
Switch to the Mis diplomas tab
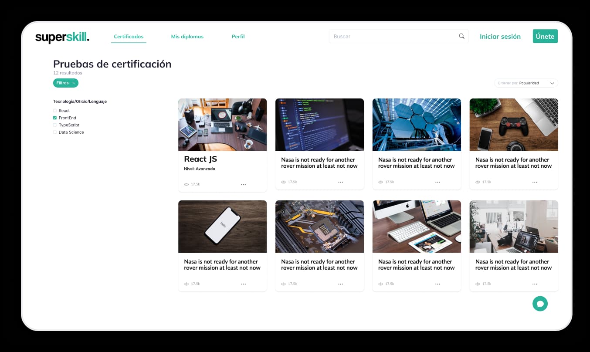click(x=187, y=37)
